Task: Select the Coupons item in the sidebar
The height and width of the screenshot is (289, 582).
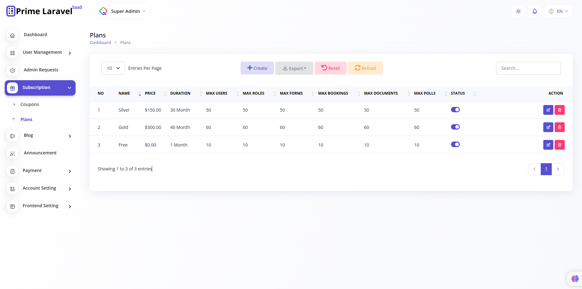Action: pos(30,104)
